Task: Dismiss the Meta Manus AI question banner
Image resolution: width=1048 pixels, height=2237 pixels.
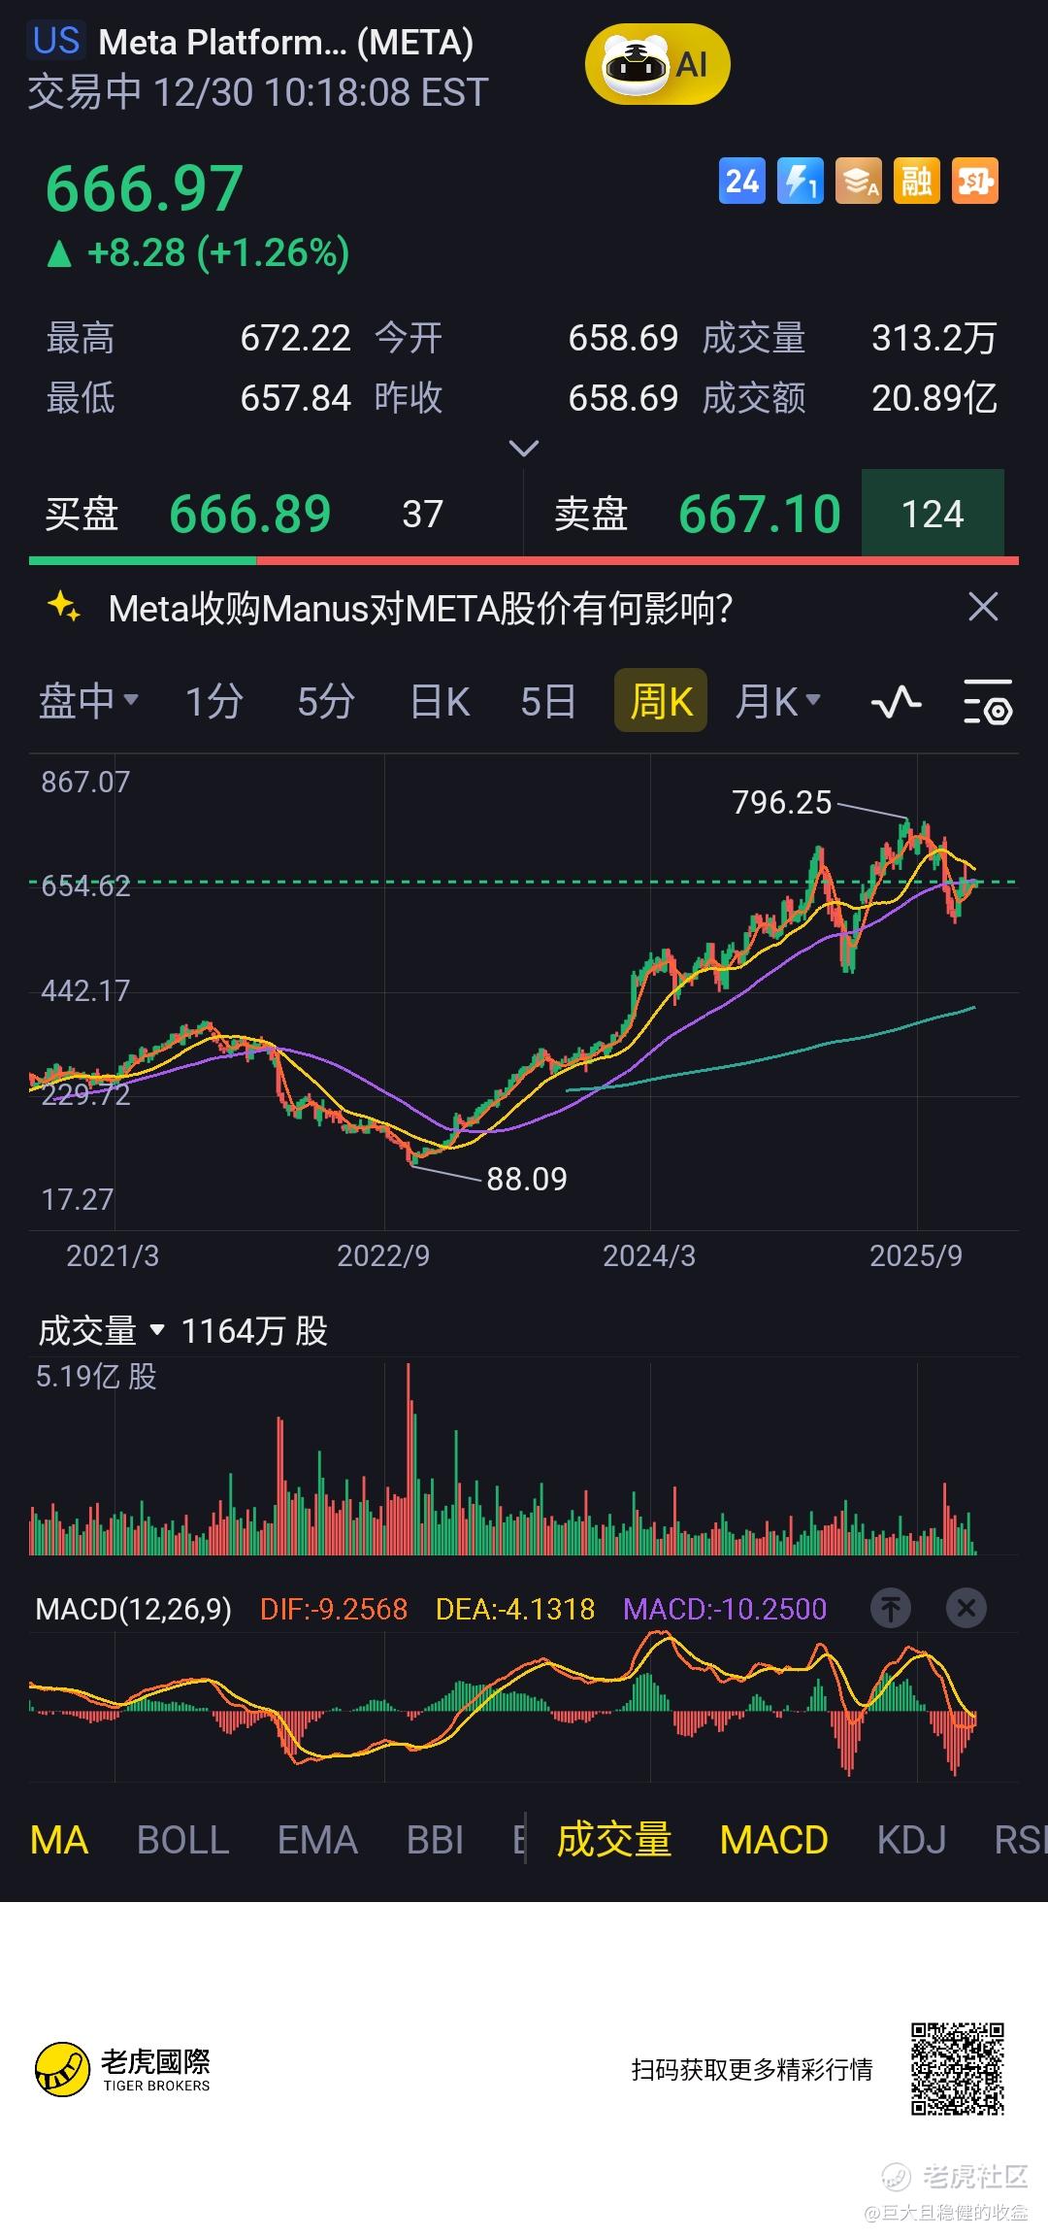Action: coord(983,608)
